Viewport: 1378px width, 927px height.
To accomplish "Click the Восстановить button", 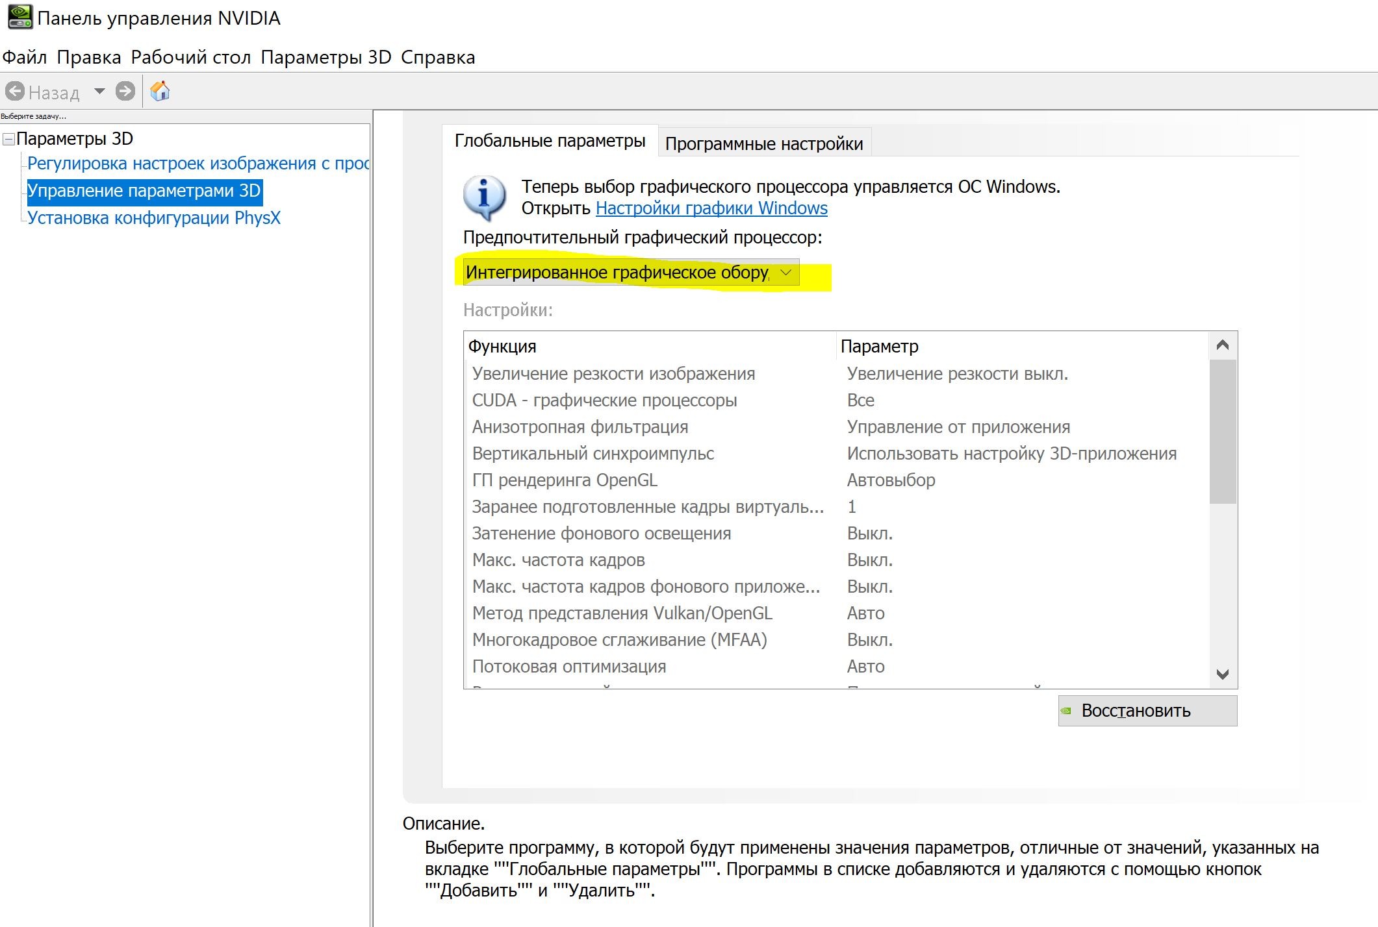I will [x=1147, y=711].
